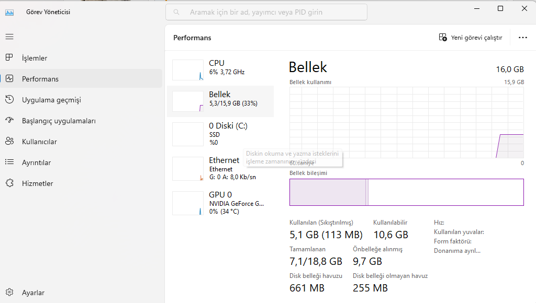Viewport: 536px width, 303px height.
Task: Select the Performans sidebar icon
Action: (x=9, y=79)
